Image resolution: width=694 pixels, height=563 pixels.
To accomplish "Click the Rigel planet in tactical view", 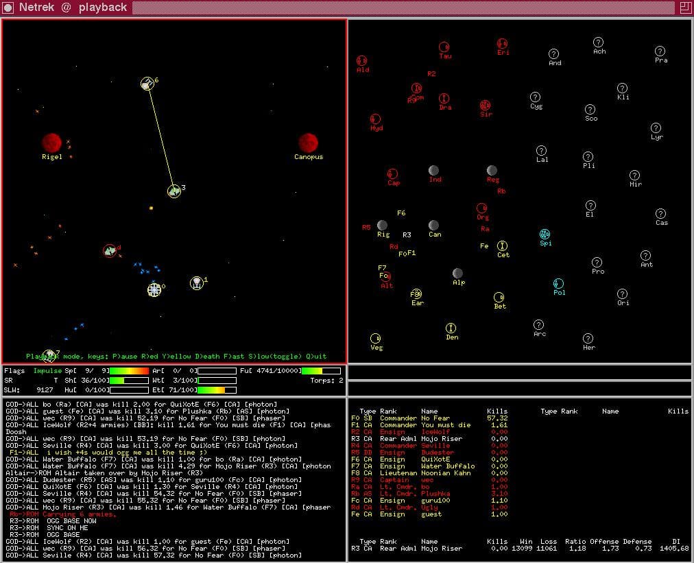I will pos(52,143).
